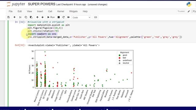Interrupt the kernel with stop icon
The width and height of the screenshot is (196, 110).
[x=58, y=17]
